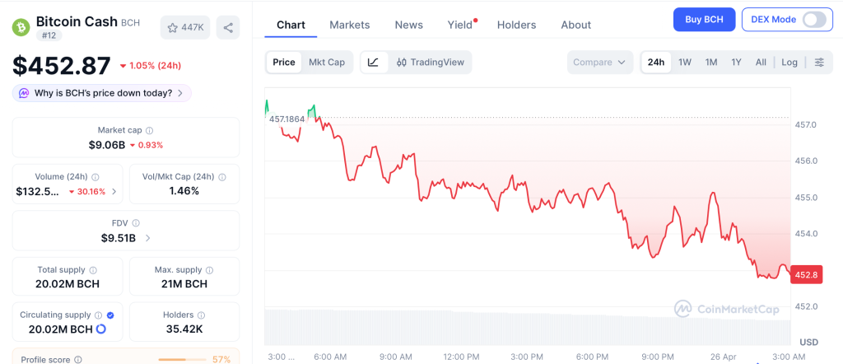Select the 1W time range
The height and width of the screenshot is (364, 843).
[685, 63]
